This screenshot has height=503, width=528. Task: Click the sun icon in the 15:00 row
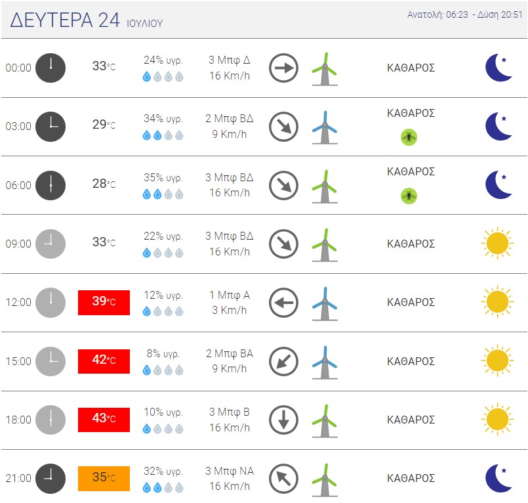click(x=497, y=361)
